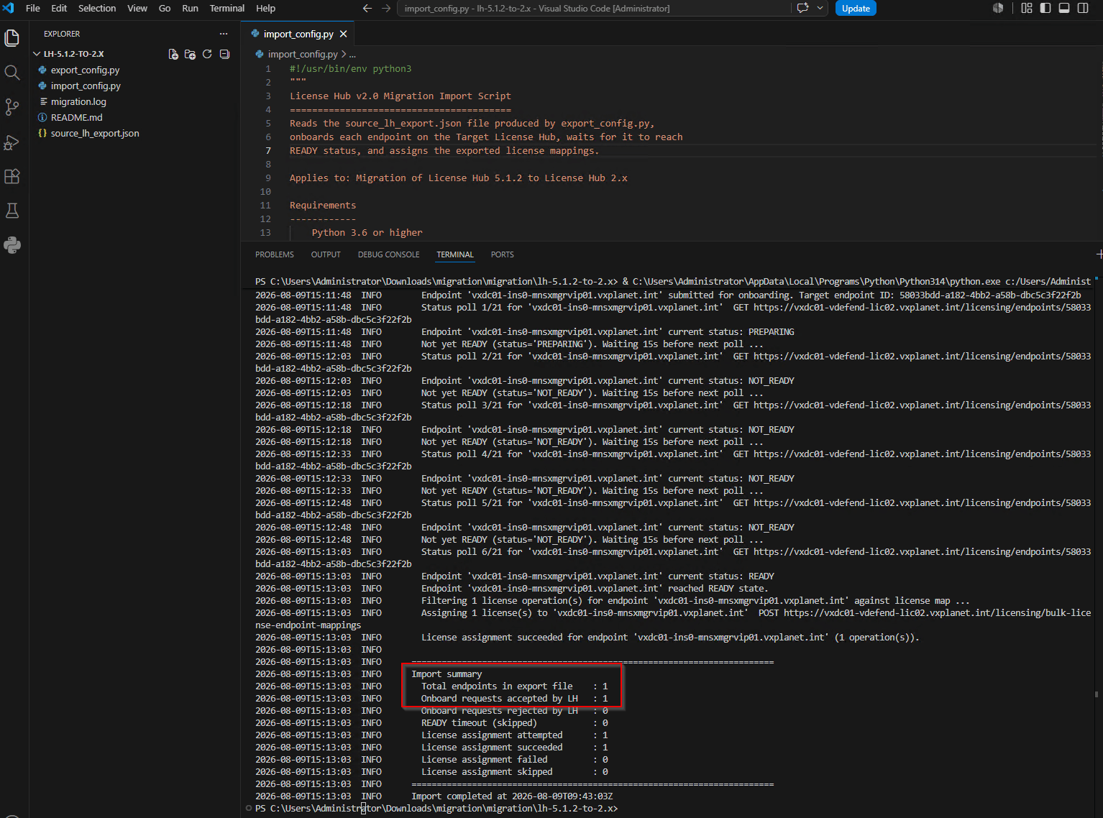
Task: Open the Copilot chat icon in title bar
Action: tap(802, 8)
